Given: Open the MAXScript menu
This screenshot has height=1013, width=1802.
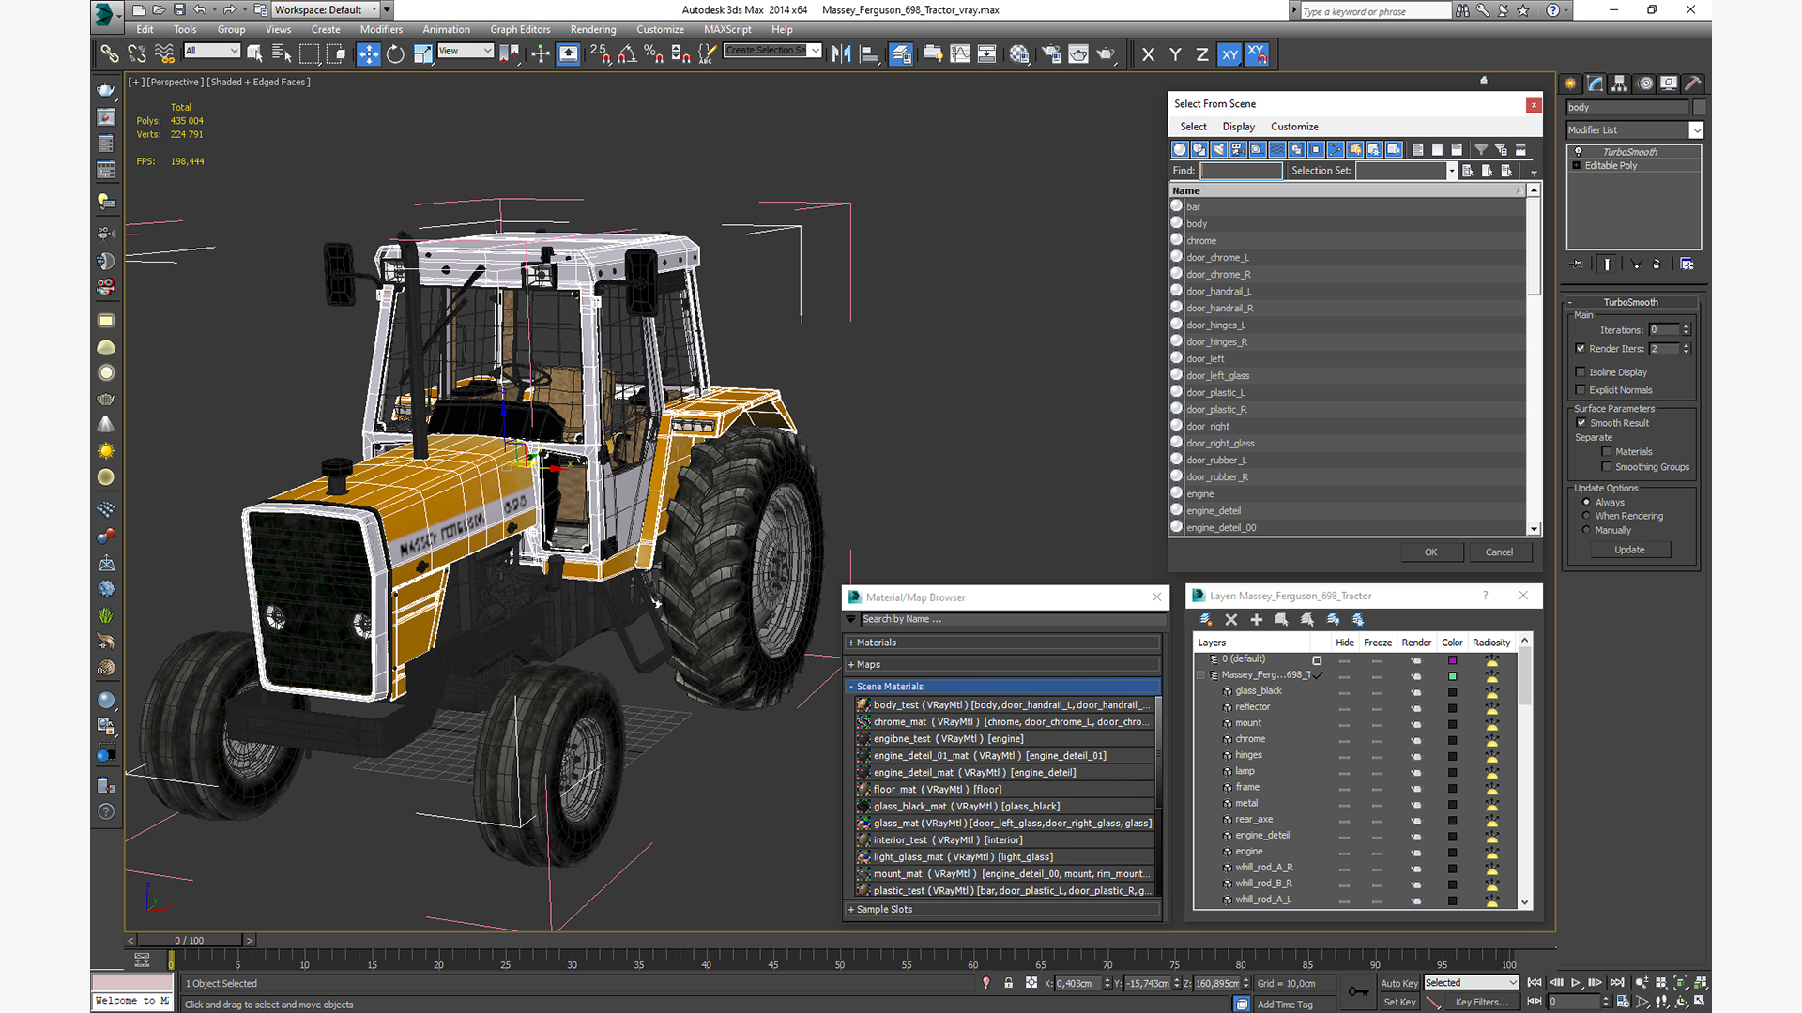Looking at the screenshot, I should (727, 29).
